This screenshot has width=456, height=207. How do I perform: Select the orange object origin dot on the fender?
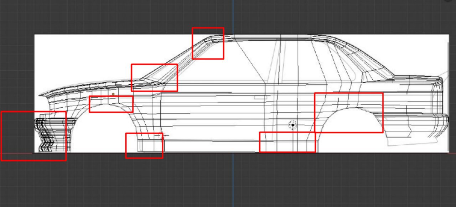pos(113,94)
